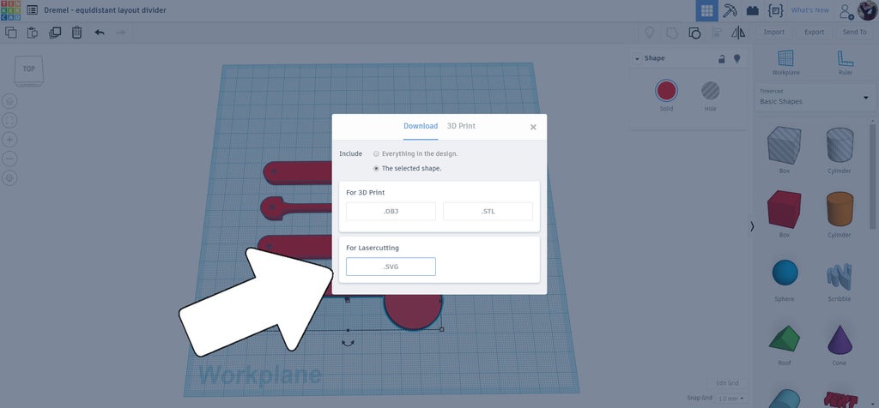Viewport: 879px width, 408px height.
Task: Select the red Box shape
Action: pyautogui.click(x=784, y=209)
